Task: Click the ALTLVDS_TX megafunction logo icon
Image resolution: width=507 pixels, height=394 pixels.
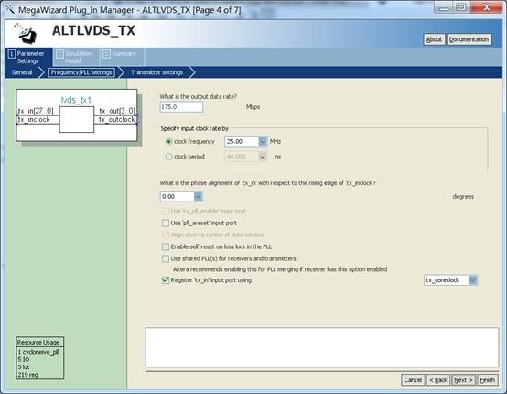Action: click(26, 33)
